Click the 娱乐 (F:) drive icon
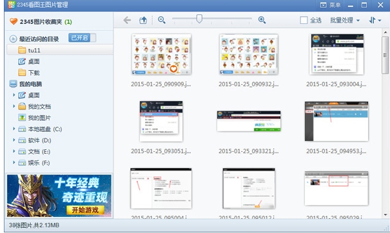The height and width of the screenshot is (233, 390). [x=22, y=163]
